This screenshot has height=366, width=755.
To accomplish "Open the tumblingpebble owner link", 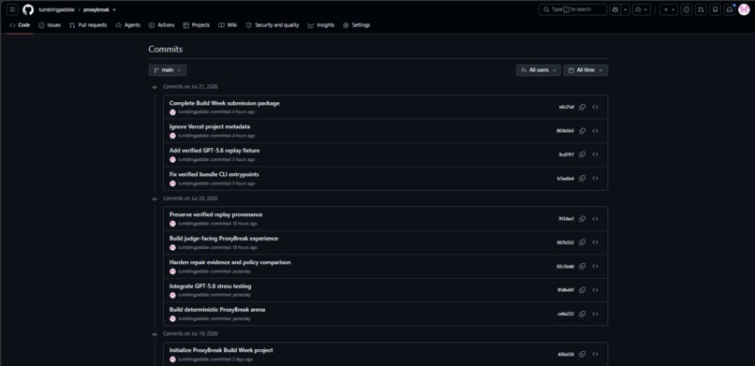I will [57, 9].
